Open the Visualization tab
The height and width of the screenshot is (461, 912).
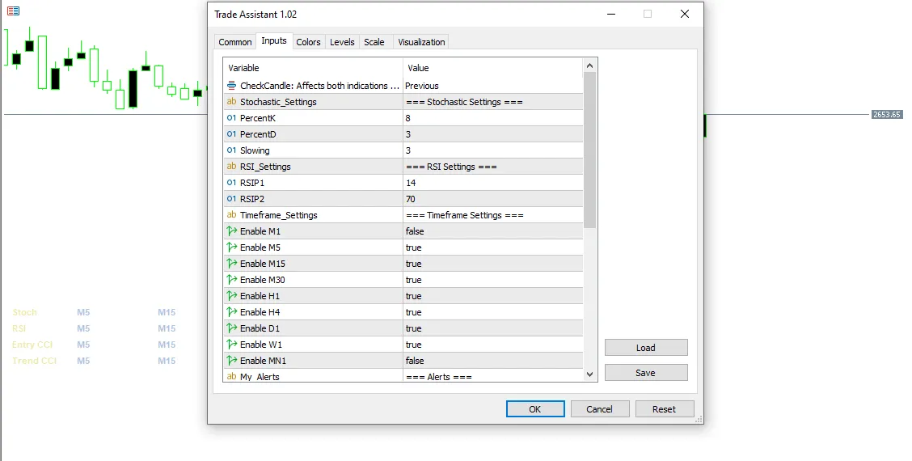tap(421, 42)
